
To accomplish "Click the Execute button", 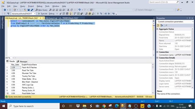I will (x=43, y=14).
